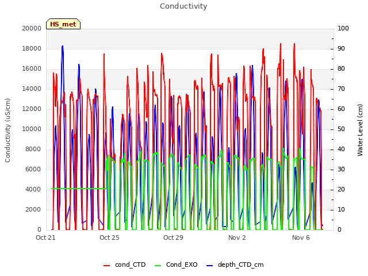Click the 18000 left axis label
The image size is (368, 276).
(32, 48)
